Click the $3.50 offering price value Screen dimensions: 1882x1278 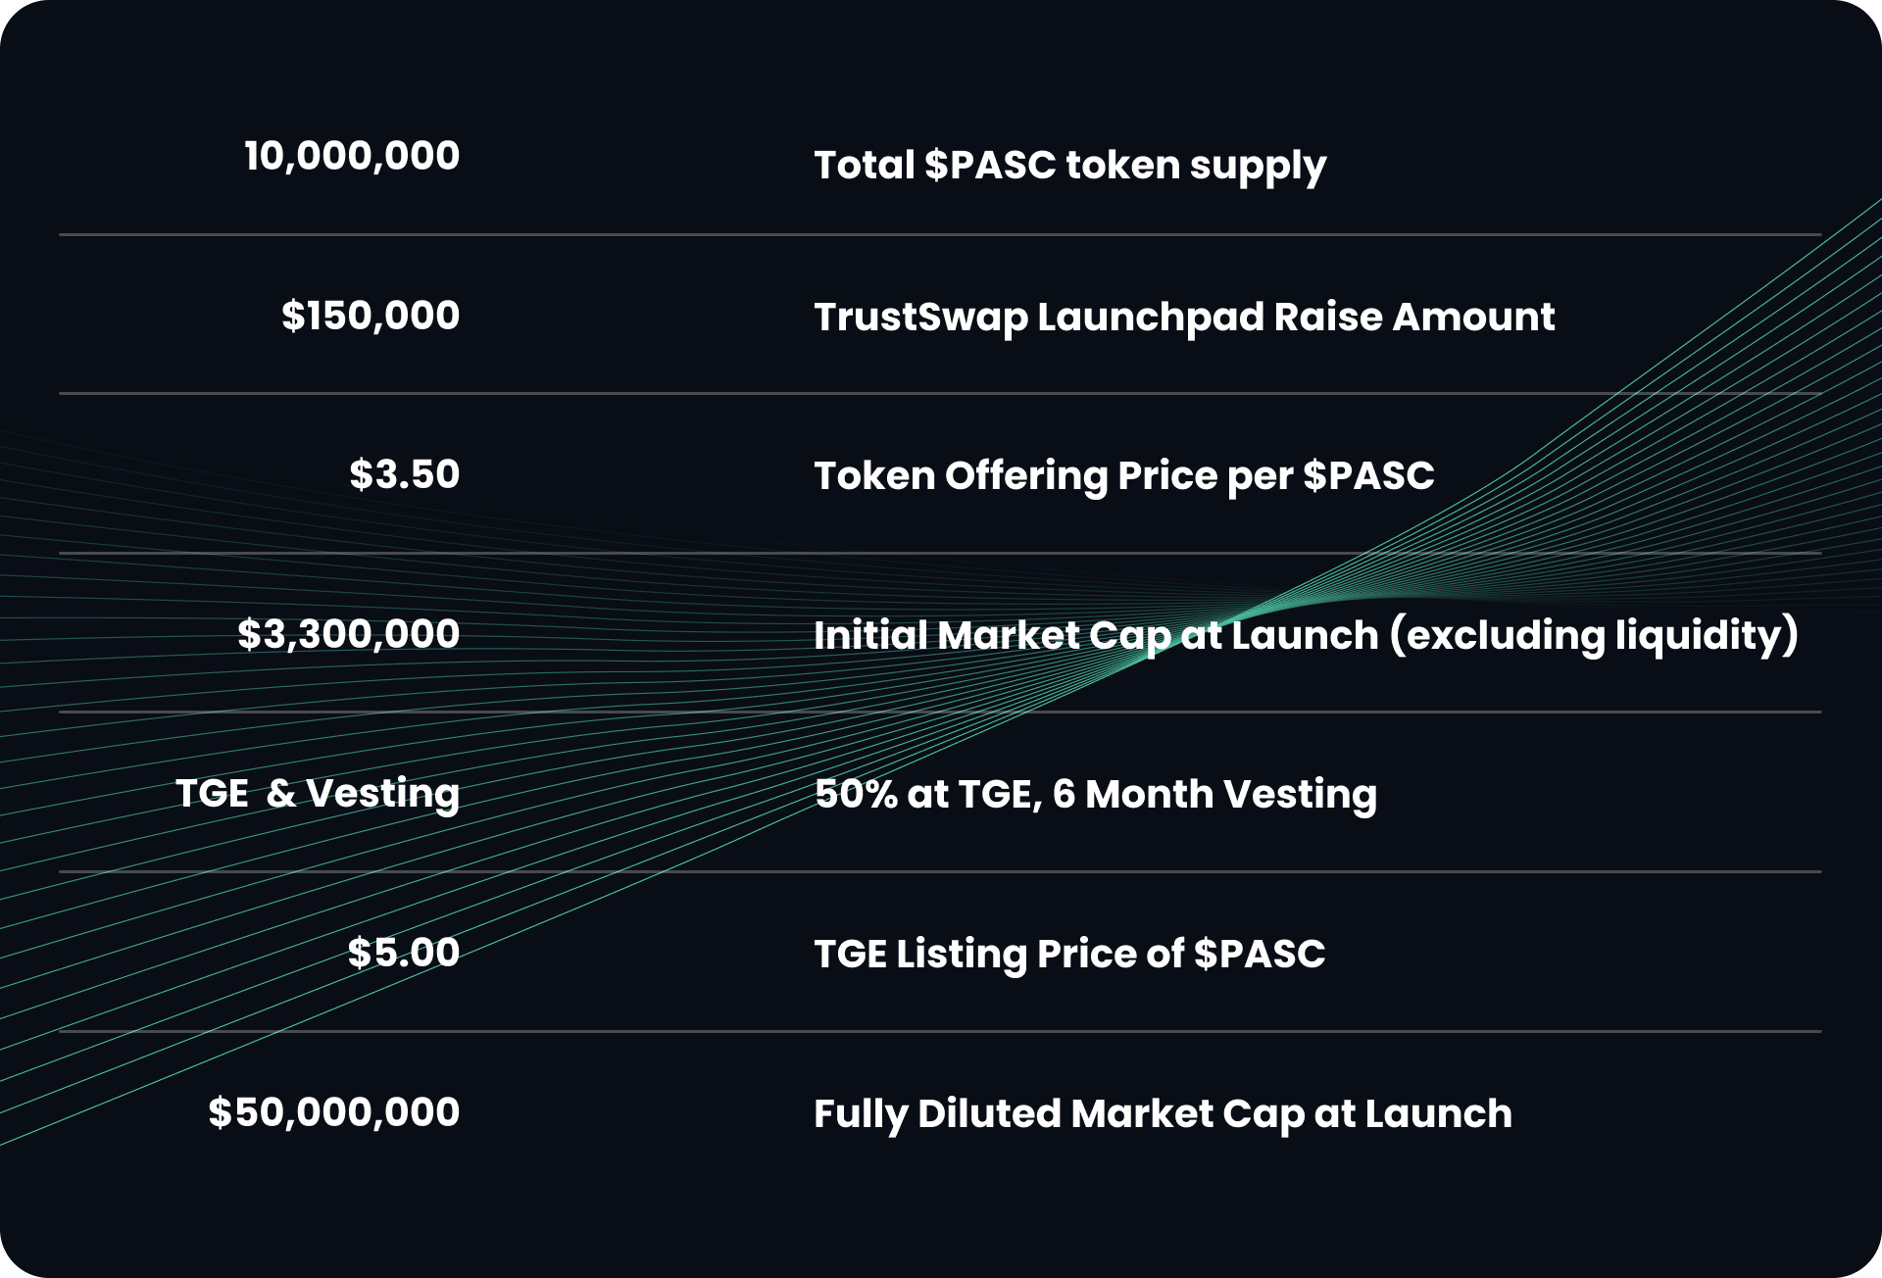point(405,474)
